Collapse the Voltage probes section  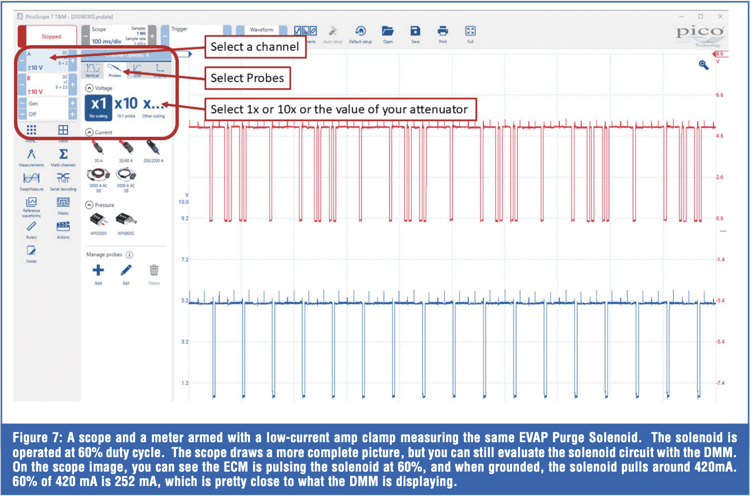click(x=90, y=88)
